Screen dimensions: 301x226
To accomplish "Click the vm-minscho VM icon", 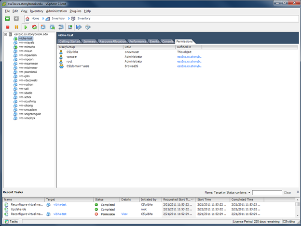I will pos(15,47).
